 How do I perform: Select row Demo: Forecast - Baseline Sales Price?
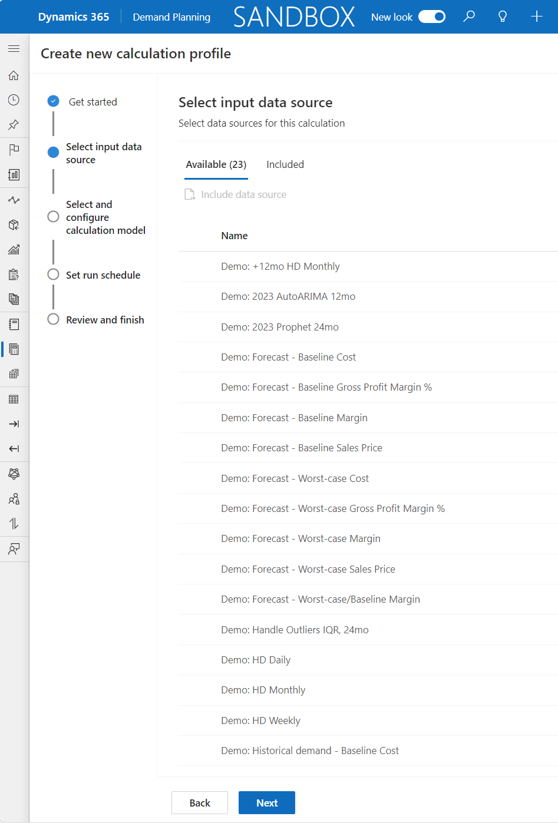tap(368, 448)
